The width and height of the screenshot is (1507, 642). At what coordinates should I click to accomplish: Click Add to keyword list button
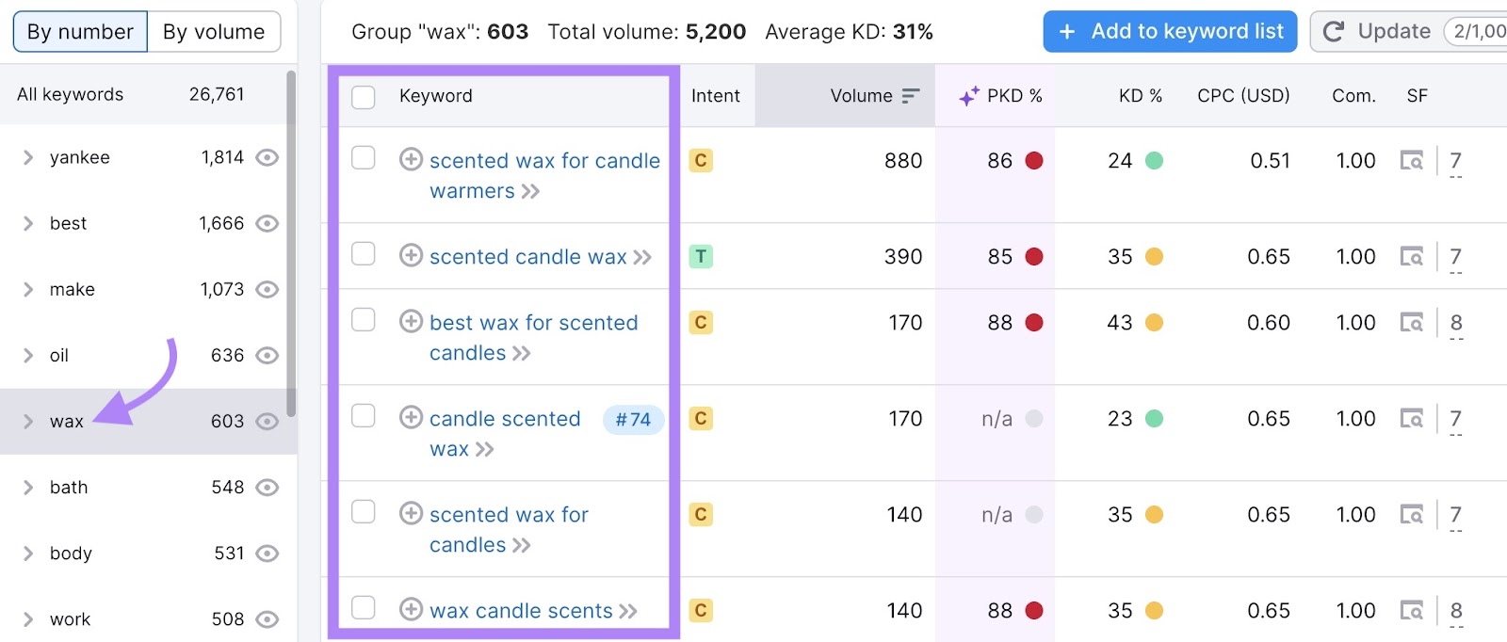[x=1170, y=32]
